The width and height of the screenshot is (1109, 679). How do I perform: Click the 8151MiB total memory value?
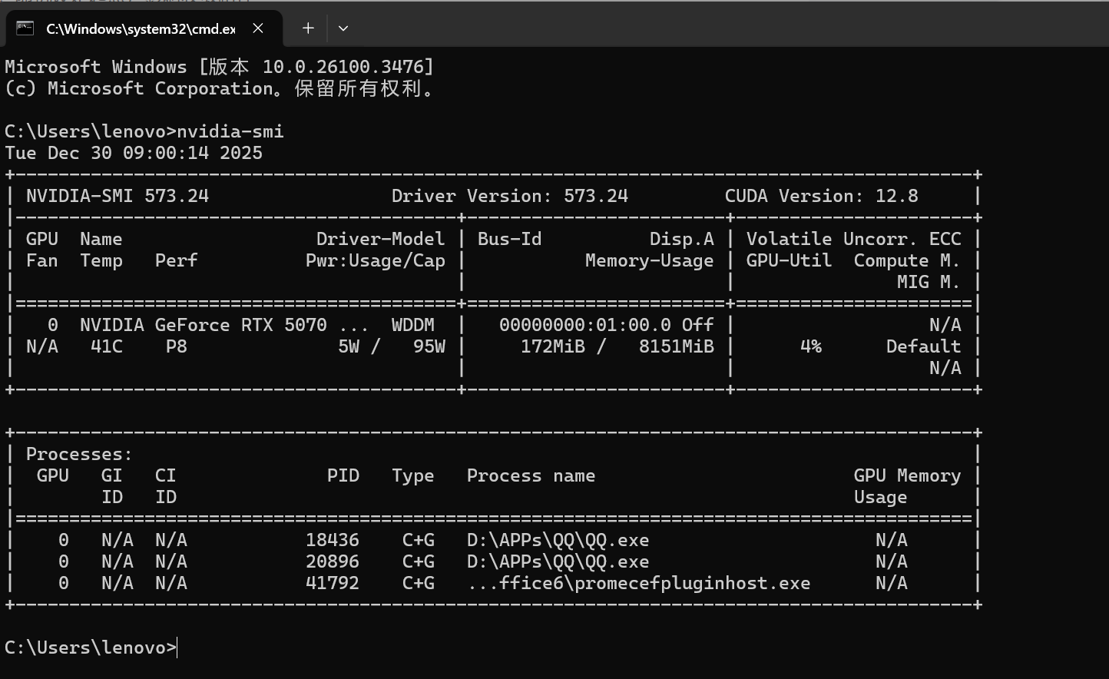click(x=677, y=346)
